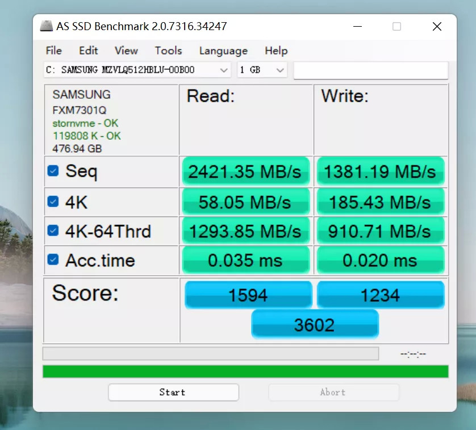Uncheck the Acc.time test checkbox
476x430 pixels.
[53, 260]
